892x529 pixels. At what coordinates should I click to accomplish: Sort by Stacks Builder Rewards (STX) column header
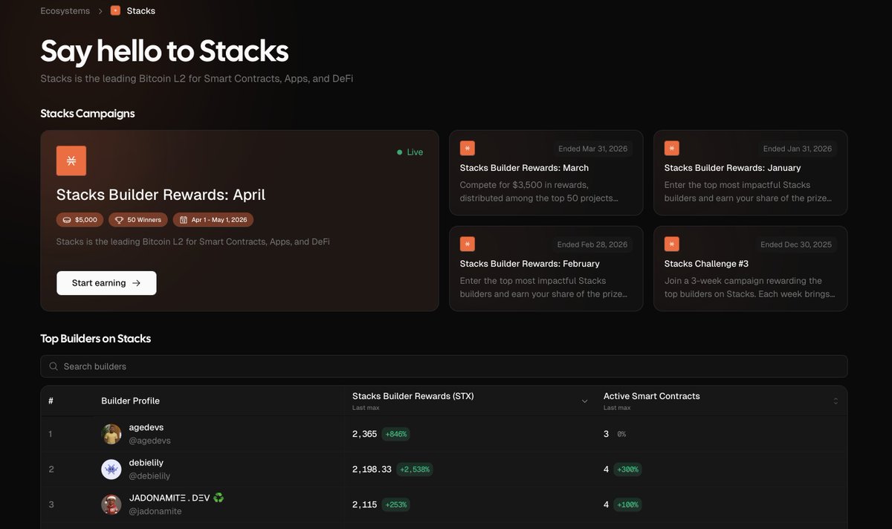[413, 396]
